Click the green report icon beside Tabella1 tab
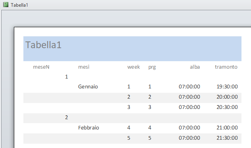The width and height of the screenshot is (251, 148). [6, 5]
